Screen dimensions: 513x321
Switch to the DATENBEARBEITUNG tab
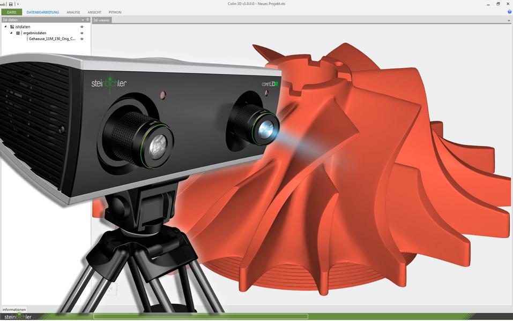point(43,12)
